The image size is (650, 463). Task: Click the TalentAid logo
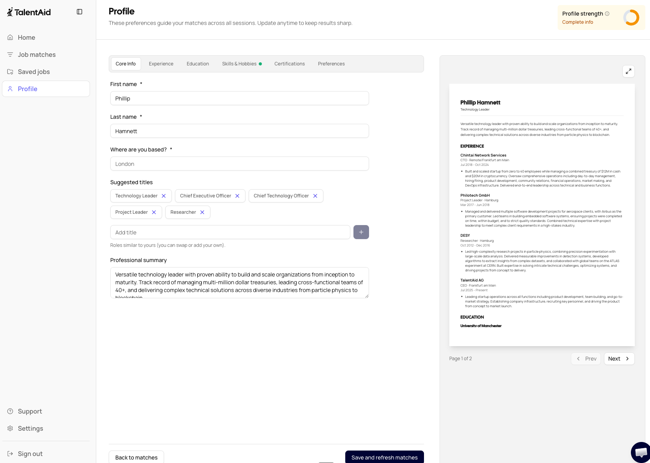(x=29, y=12)
